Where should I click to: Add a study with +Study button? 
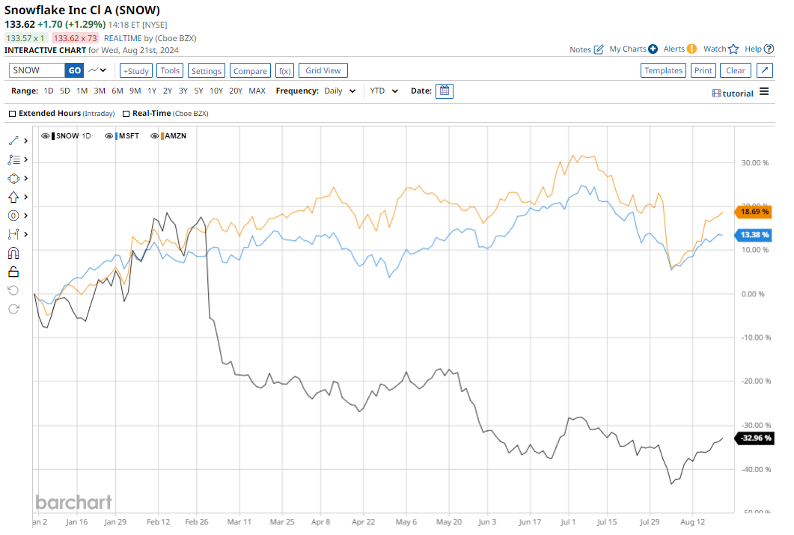tap(136, 71)
